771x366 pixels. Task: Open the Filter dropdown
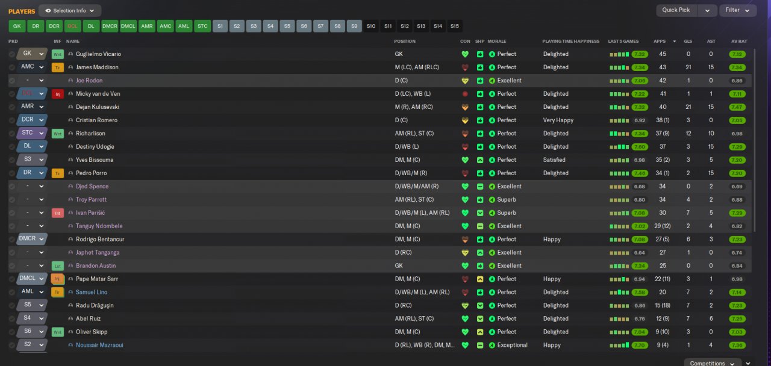738,10
